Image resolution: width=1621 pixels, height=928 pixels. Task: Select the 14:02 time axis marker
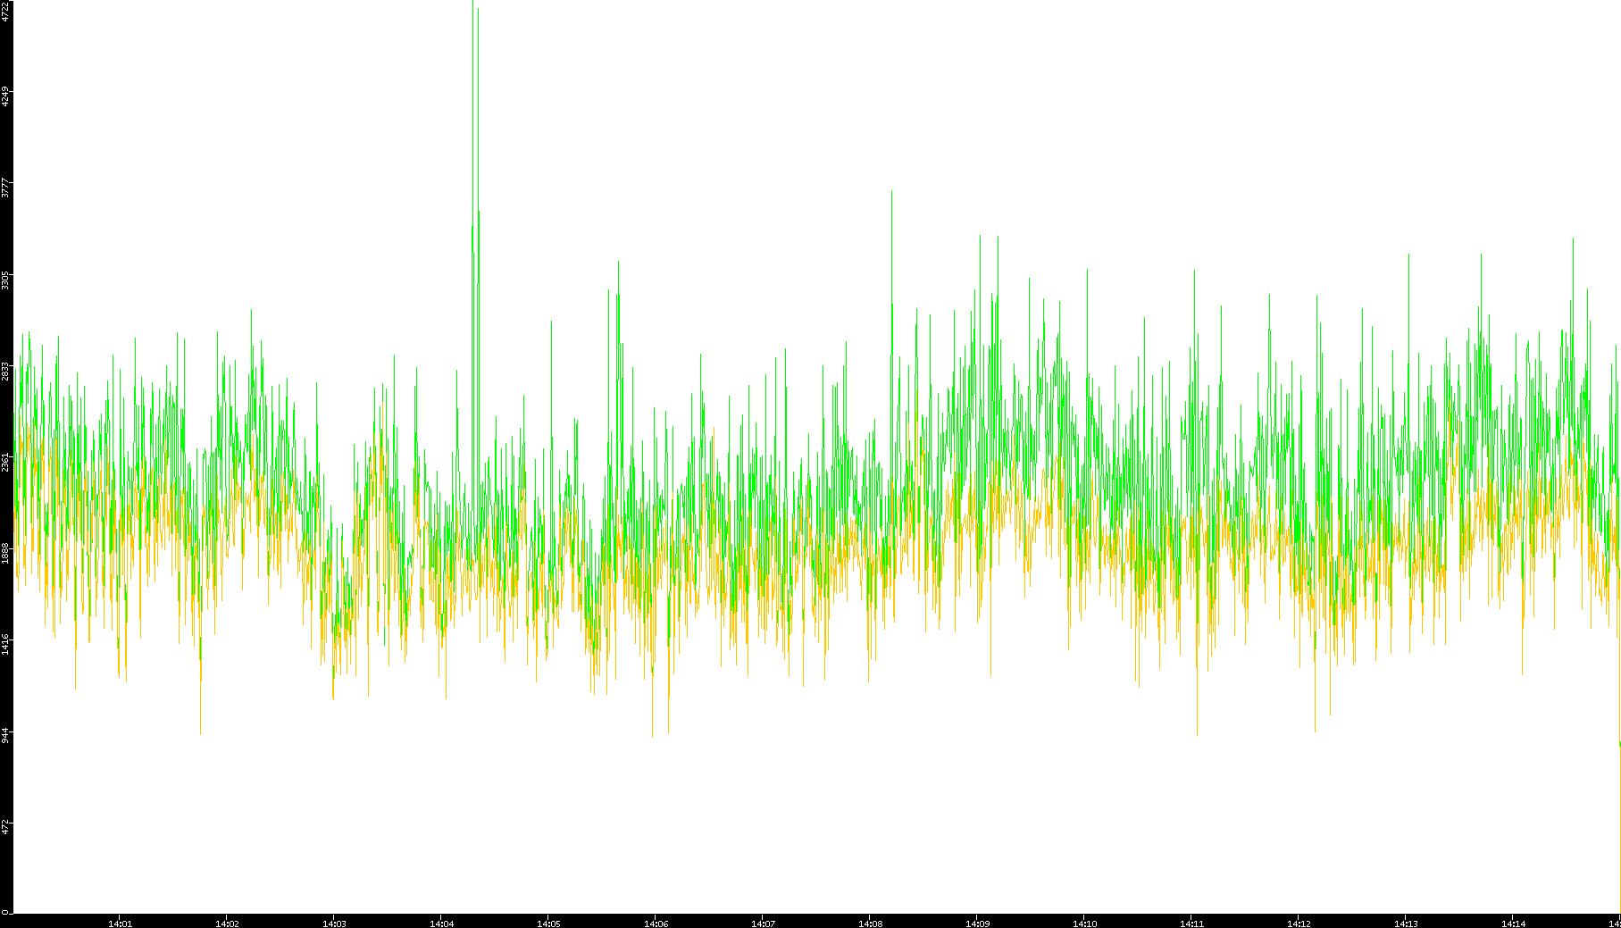tap(227, 924)
